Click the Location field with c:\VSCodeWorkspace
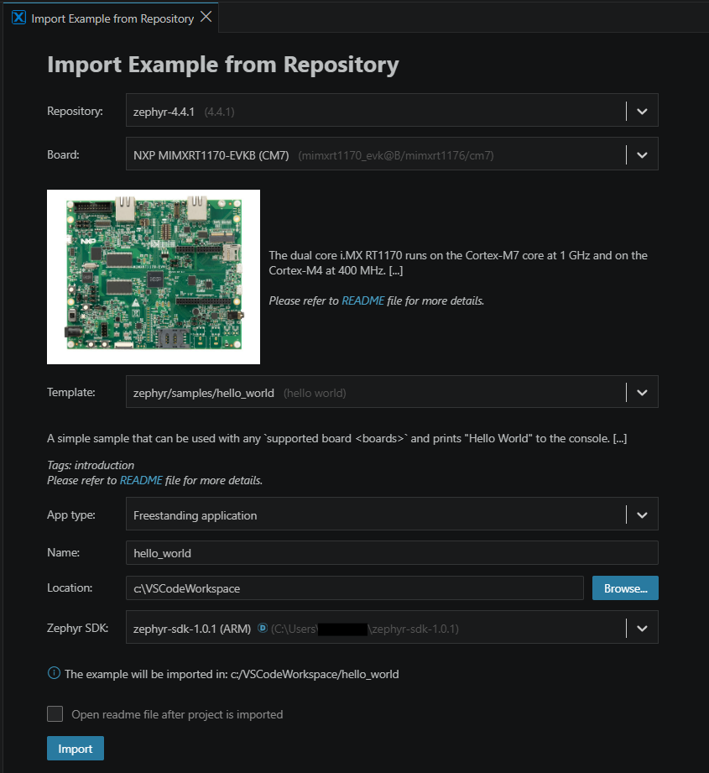The image size is (709, 773). tap(355, 588)
